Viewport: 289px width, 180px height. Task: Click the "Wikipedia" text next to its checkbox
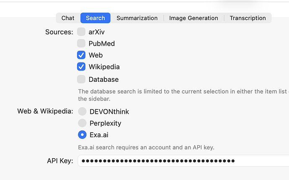[x=104, y=67]
